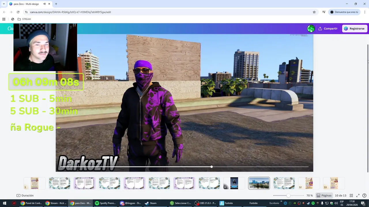This screenshot has height=207, width=369.
Task: Switch to fullscreen presentation icon
Action: coord(358,195)
